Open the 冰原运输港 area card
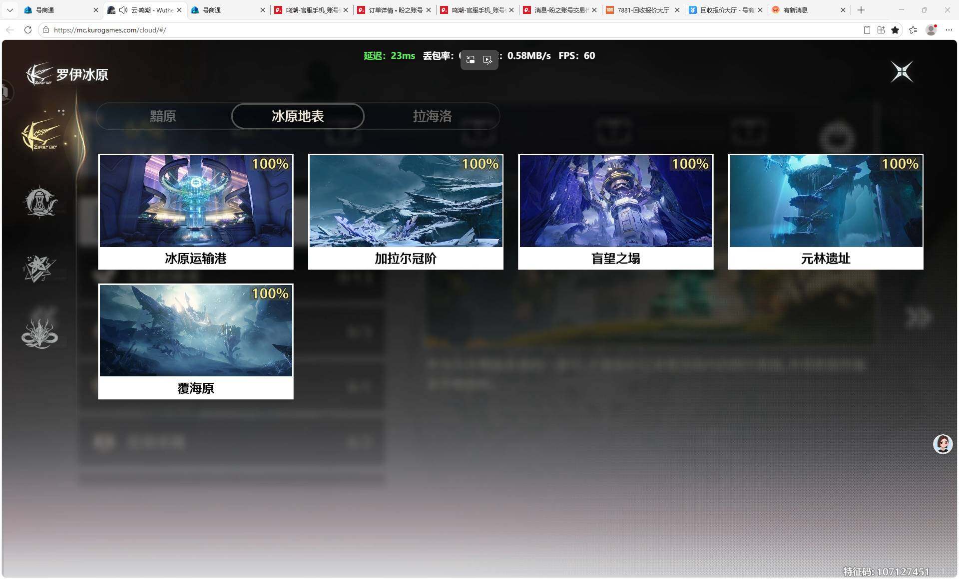 196,212
